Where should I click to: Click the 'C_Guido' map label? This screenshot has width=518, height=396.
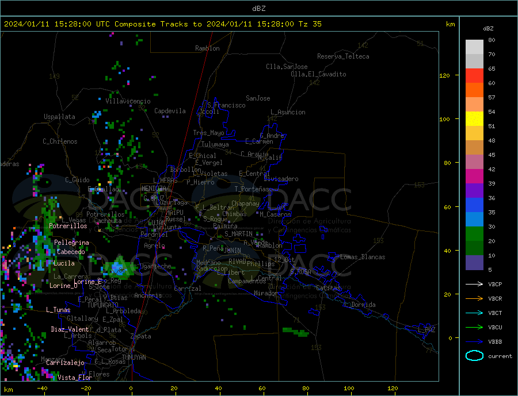click(77, 180)
